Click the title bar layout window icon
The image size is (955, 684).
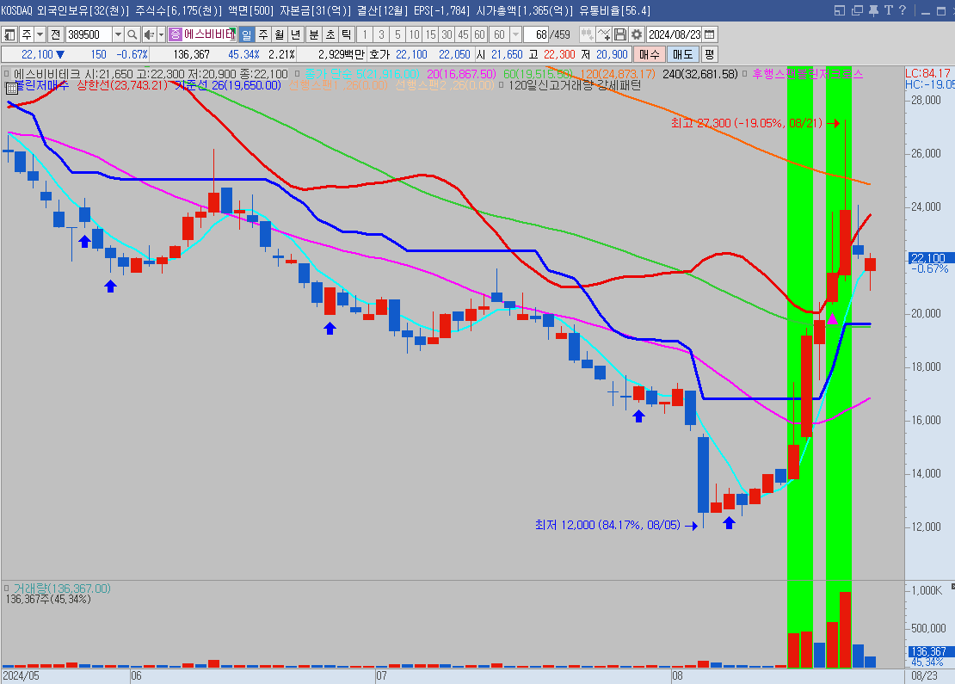click(x=840, y=9)
